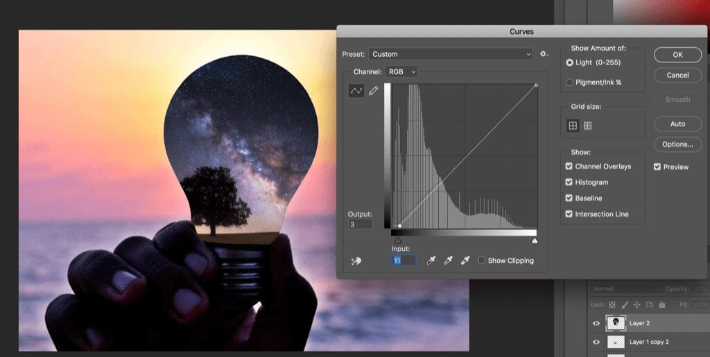Screen dimensions: 710x357
Task: Choose the detailed ten-percent grid size
Action: pos(588,125)
